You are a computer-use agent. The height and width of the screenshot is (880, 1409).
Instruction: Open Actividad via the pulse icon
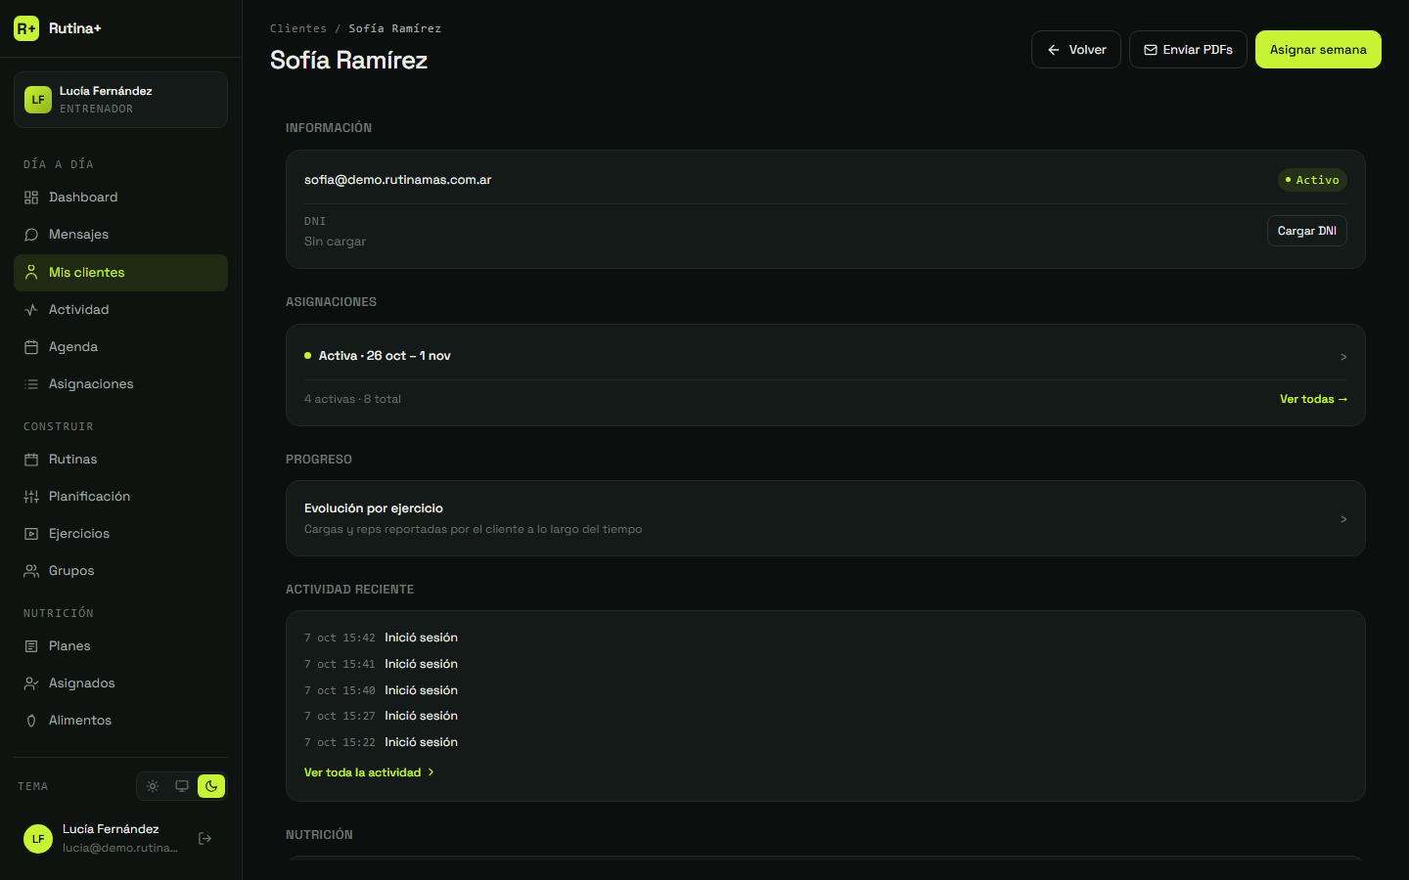[31, 310]
